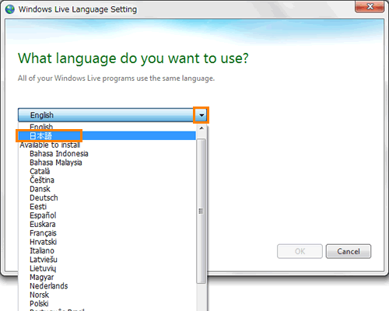Collapse the language dropdown arrow
The width and height of the screenshot is (389, 311).
coord(202,115)
